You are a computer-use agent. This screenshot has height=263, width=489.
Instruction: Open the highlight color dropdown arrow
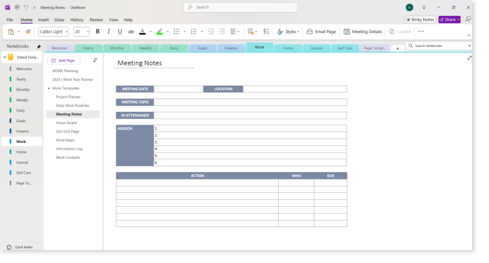click(x=167, y=32)
